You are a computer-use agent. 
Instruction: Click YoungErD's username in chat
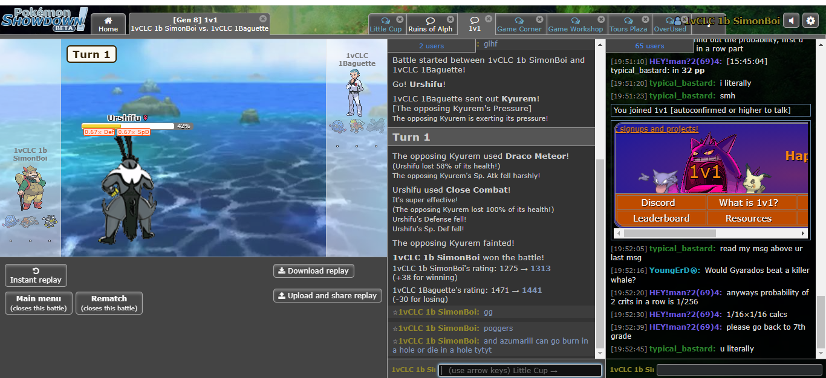point(674,270)
